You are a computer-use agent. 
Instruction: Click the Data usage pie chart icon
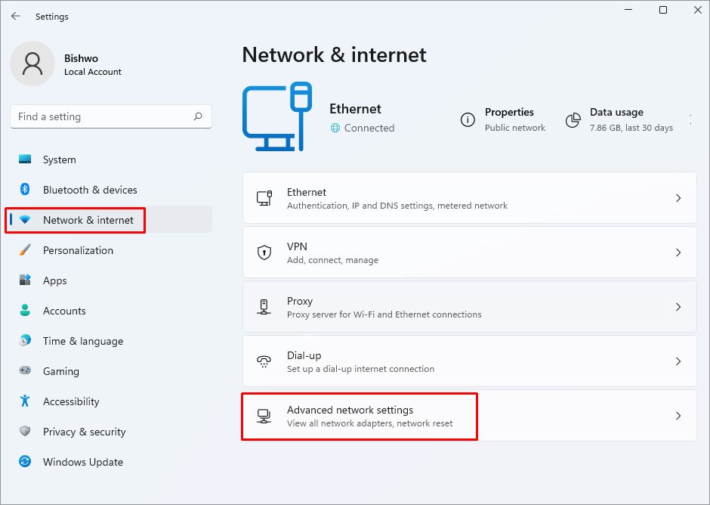[573, 120]
